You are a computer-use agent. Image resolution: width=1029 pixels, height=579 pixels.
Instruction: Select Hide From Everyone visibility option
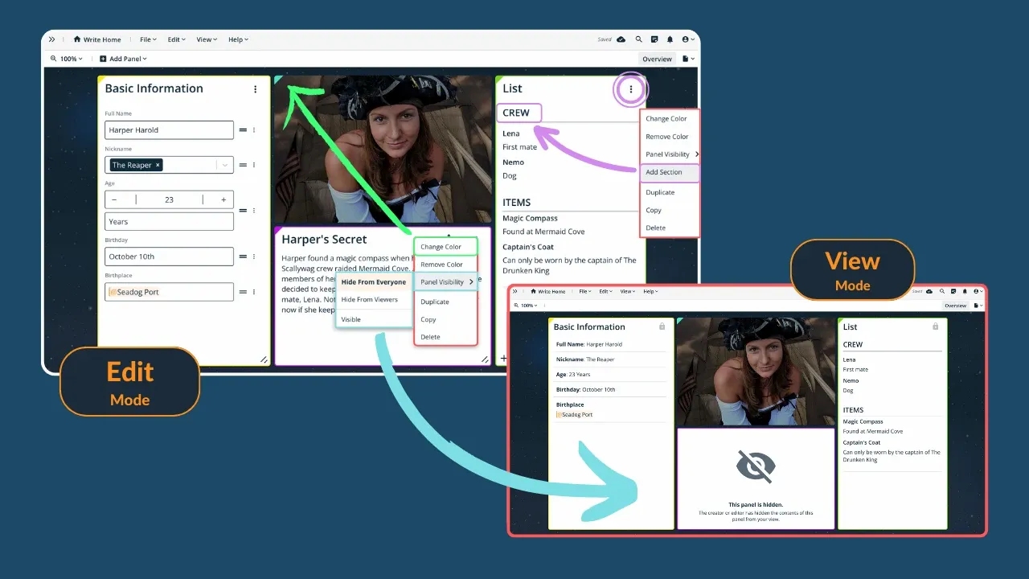373,282
